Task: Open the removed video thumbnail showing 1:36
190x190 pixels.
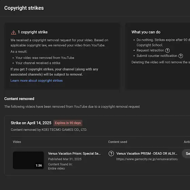Action: click(28, 160)
